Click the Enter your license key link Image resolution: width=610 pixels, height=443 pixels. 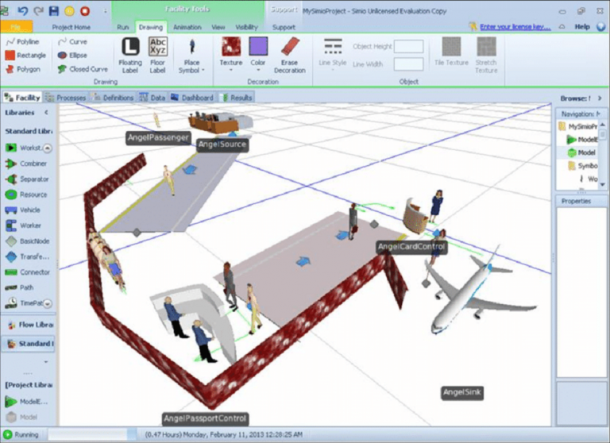(x=515, y=27)
